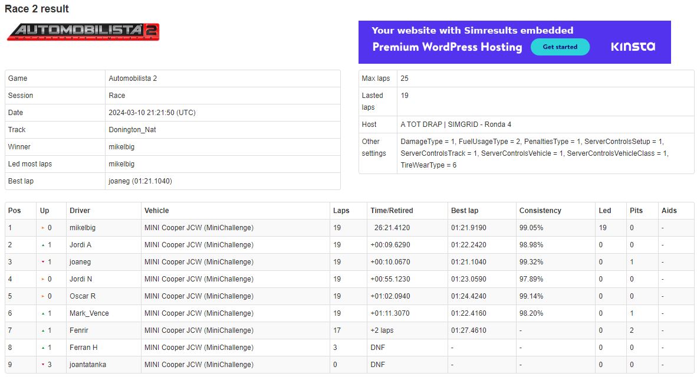This screenshot has height=383, width=697.
Task: Click the best lap value joaneg (01:21.1040)
Action: pos(140,181)
